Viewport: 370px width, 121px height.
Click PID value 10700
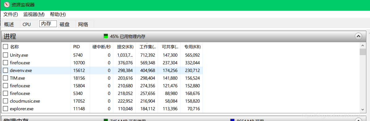79,63
